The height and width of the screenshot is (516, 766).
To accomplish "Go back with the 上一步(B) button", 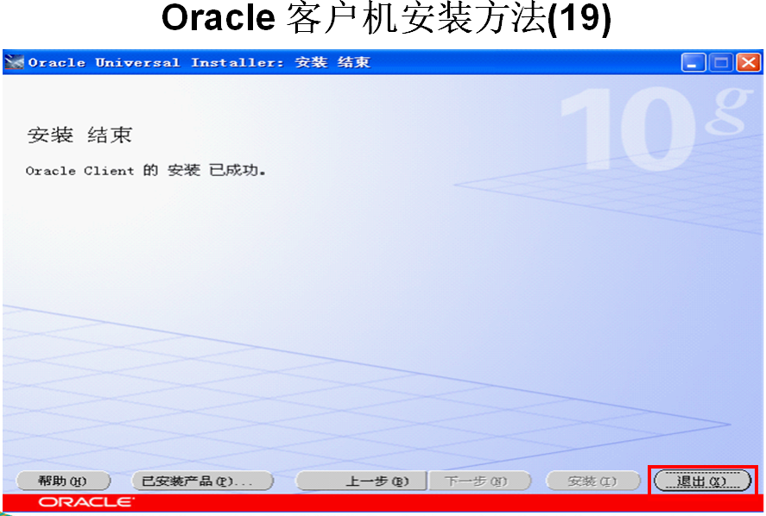I will [x=361, y=481].
